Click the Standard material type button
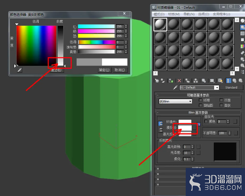Image resolution: width=245 pixels, height=196 pixels. click(231, 87)
